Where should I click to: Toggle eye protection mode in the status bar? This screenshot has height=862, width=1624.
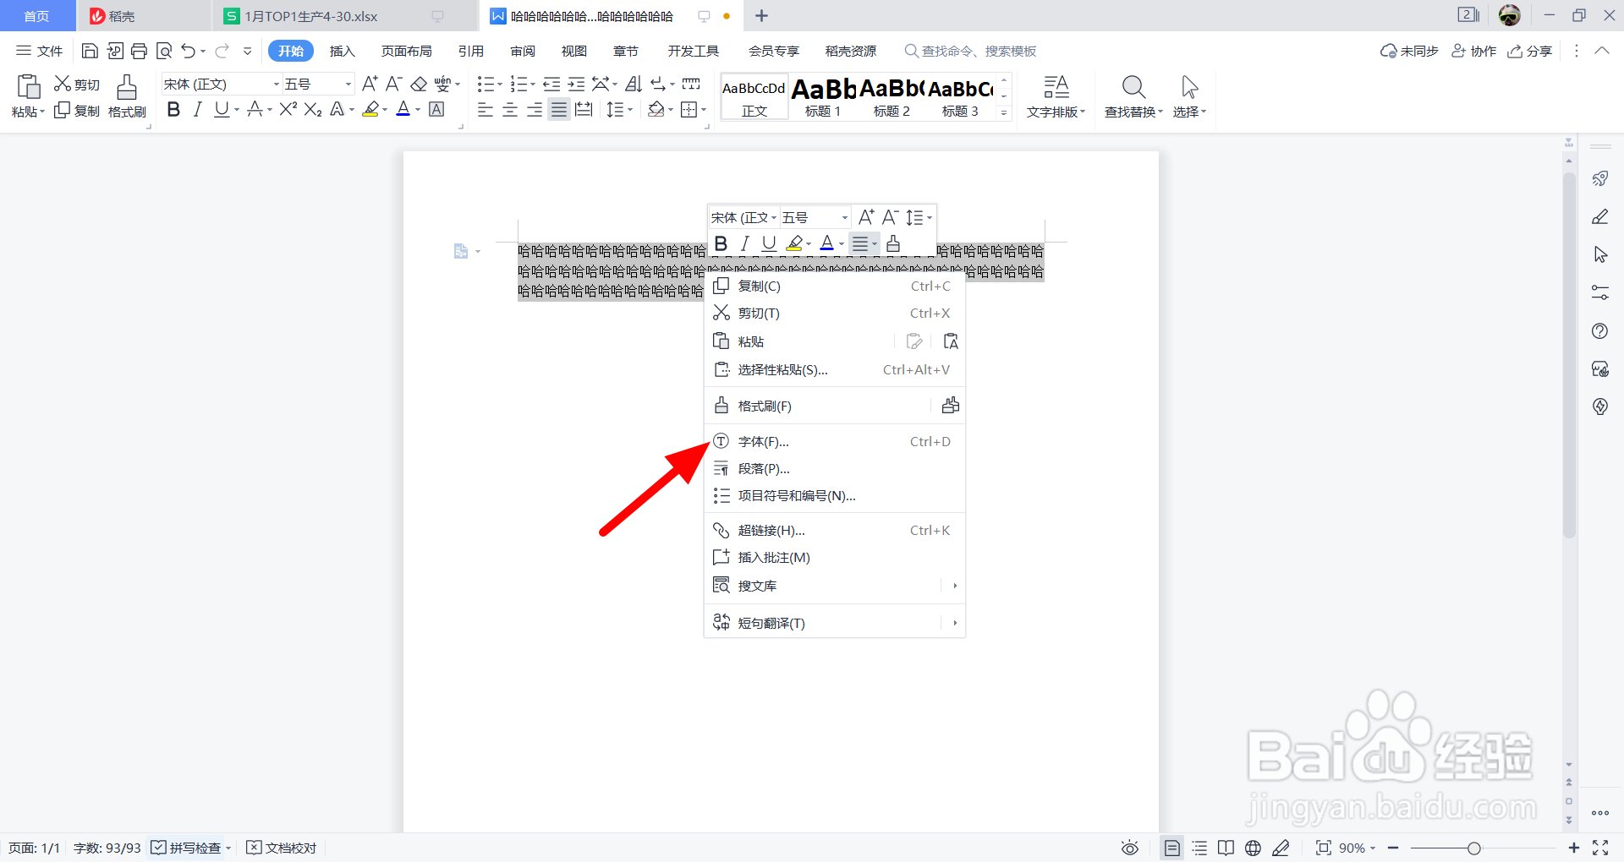pos(1130,848)
